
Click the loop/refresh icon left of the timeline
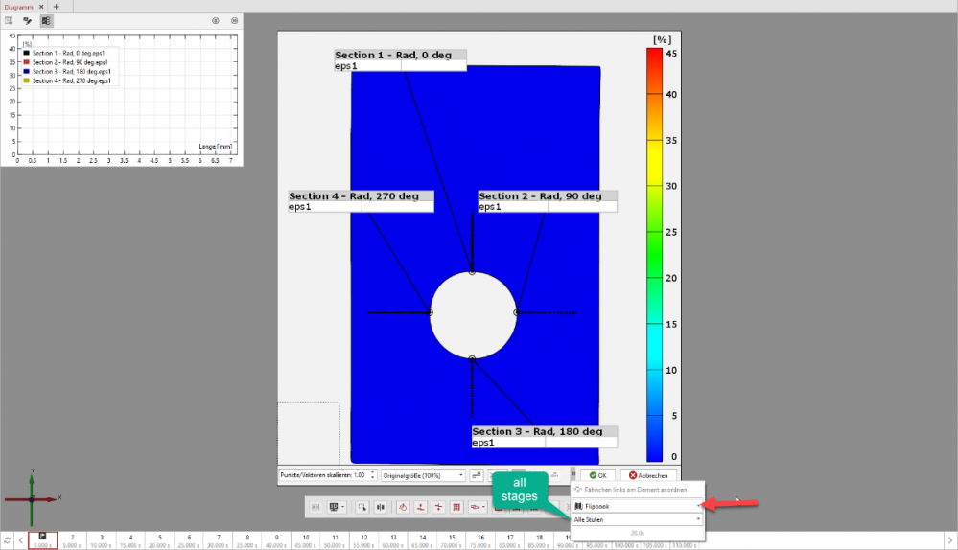point(8,541)
